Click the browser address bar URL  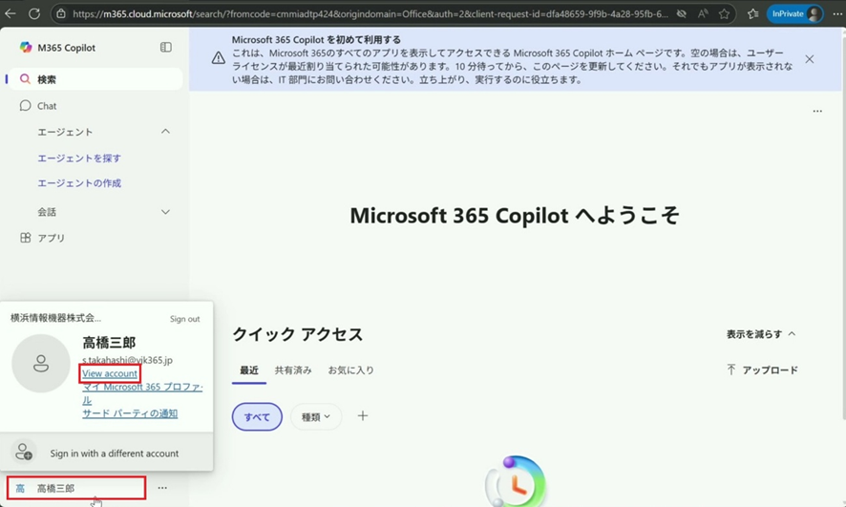pyautogui.click(x=363, y=14)
